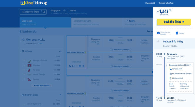The image size is (195, 107).
Task: Tick the Etihad Airways checkbox
Action: click(x=24, y=74)
